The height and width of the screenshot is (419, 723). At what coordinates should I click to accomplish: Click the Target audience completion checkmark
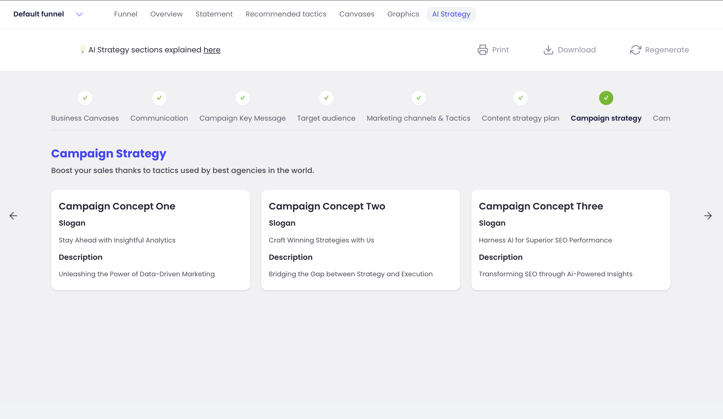pyautogui.click(x=326, y=98)
